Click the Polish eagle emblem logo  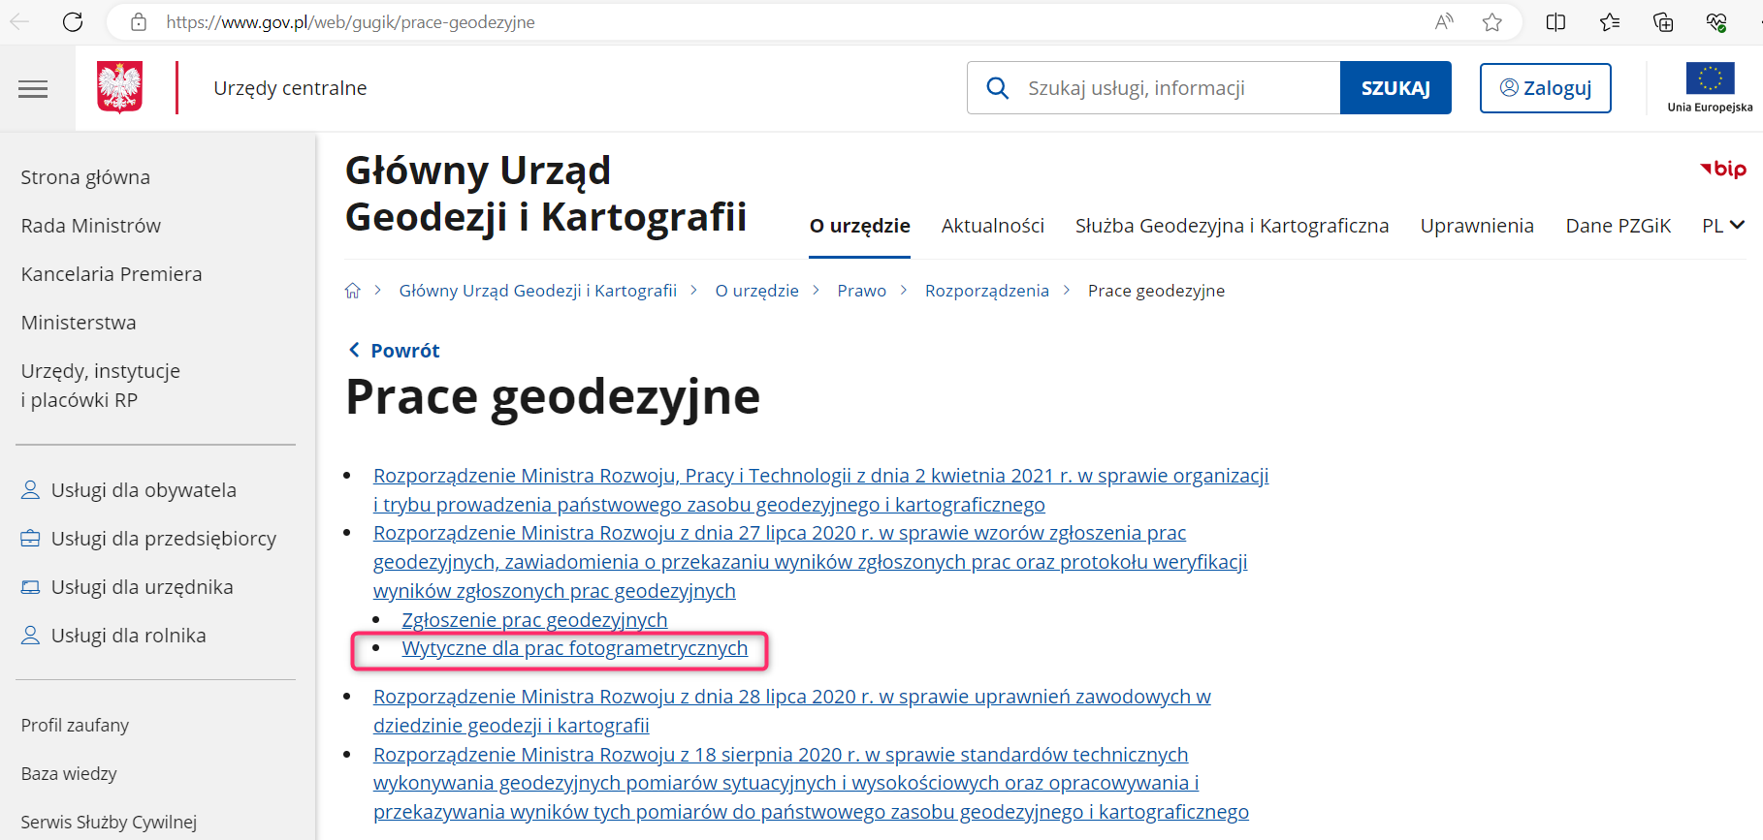click(120, 87)
